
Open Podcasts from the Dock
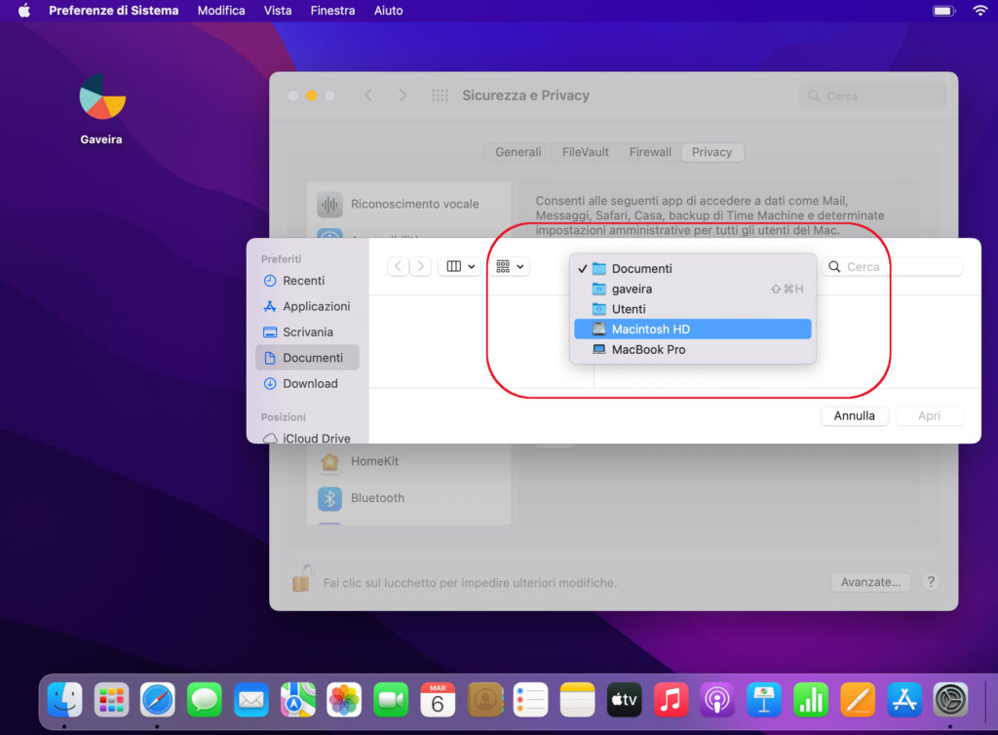717,699
